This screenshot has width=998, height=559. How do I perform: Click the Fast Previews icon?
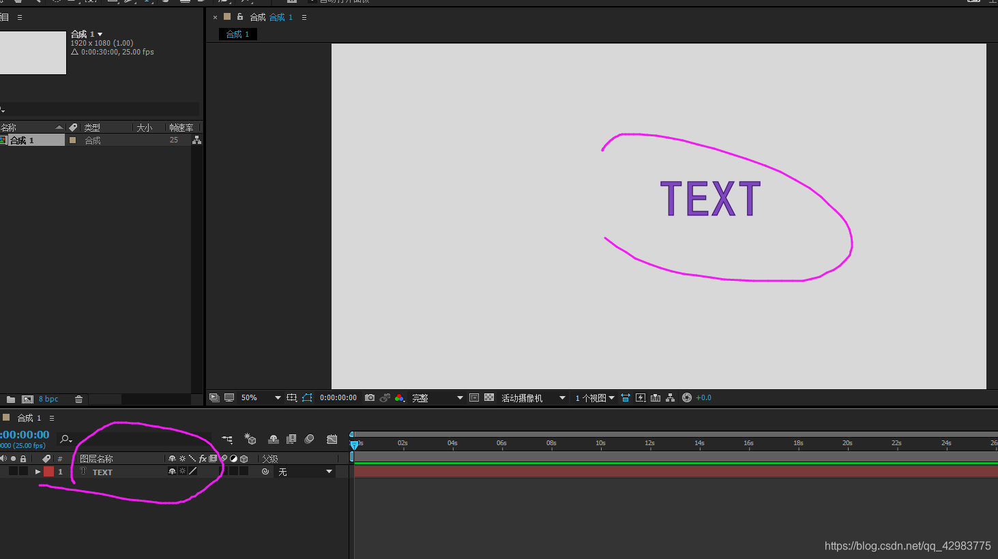pos(641,397)
